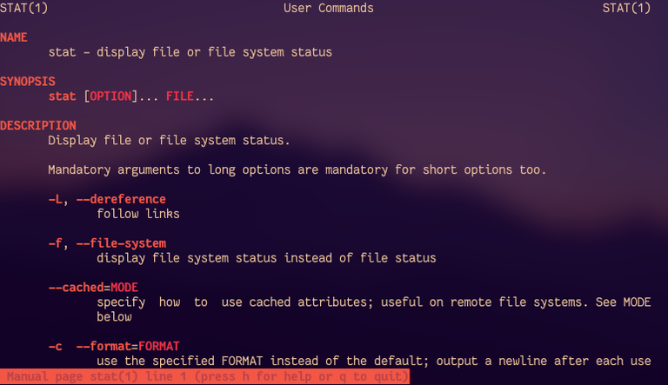668x385 pixels.
Task: Click the 'Mandatory arguments to long options' sentence
Action: [x=297, y=170]
